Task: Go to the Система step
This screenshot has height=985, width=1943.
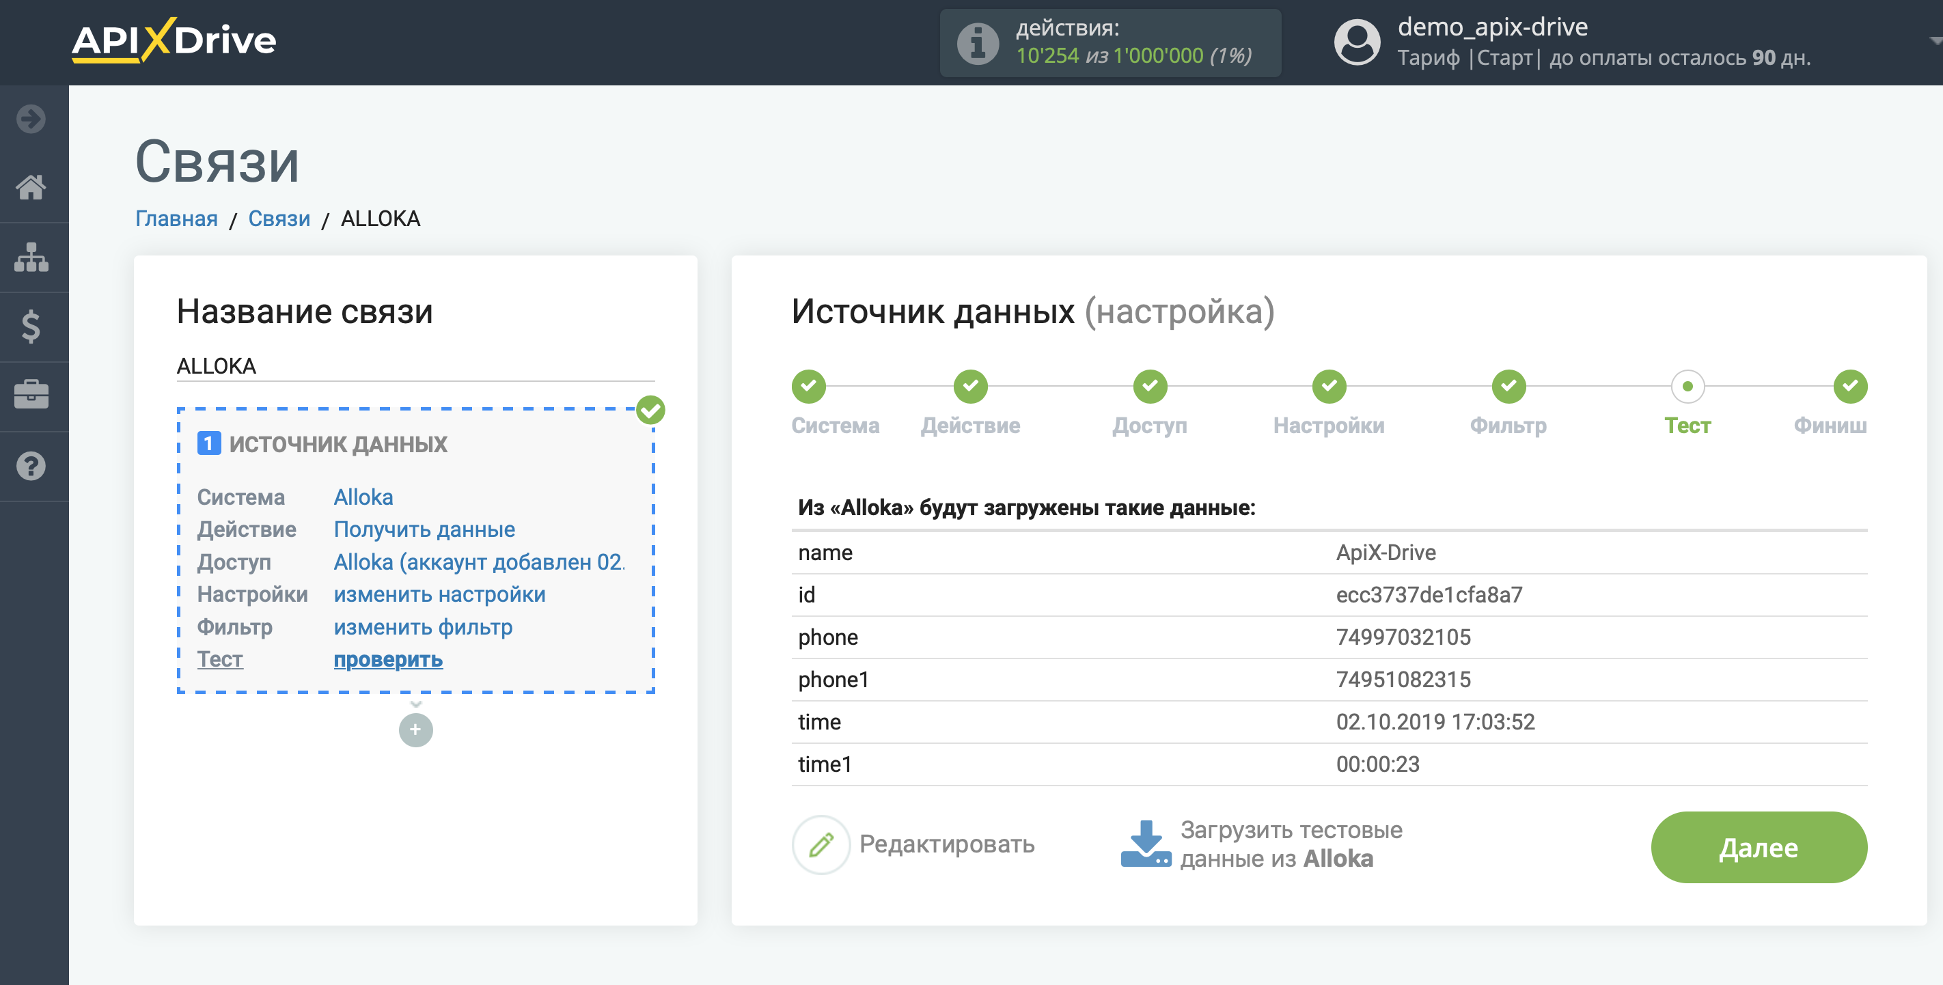Action: point(809,386)
